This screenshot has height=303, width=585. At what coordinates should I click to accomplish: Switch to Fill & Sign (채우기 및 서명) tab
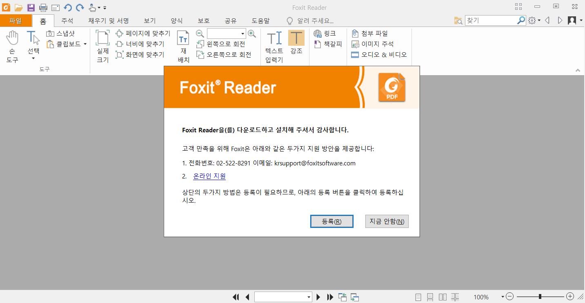pos(109,21)
